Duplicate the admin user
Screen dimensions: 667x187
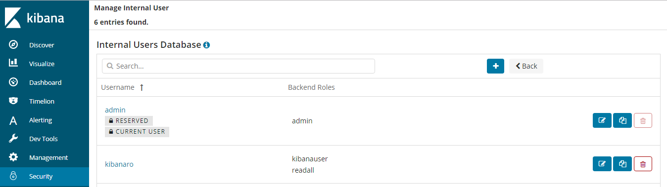point(622,120)
